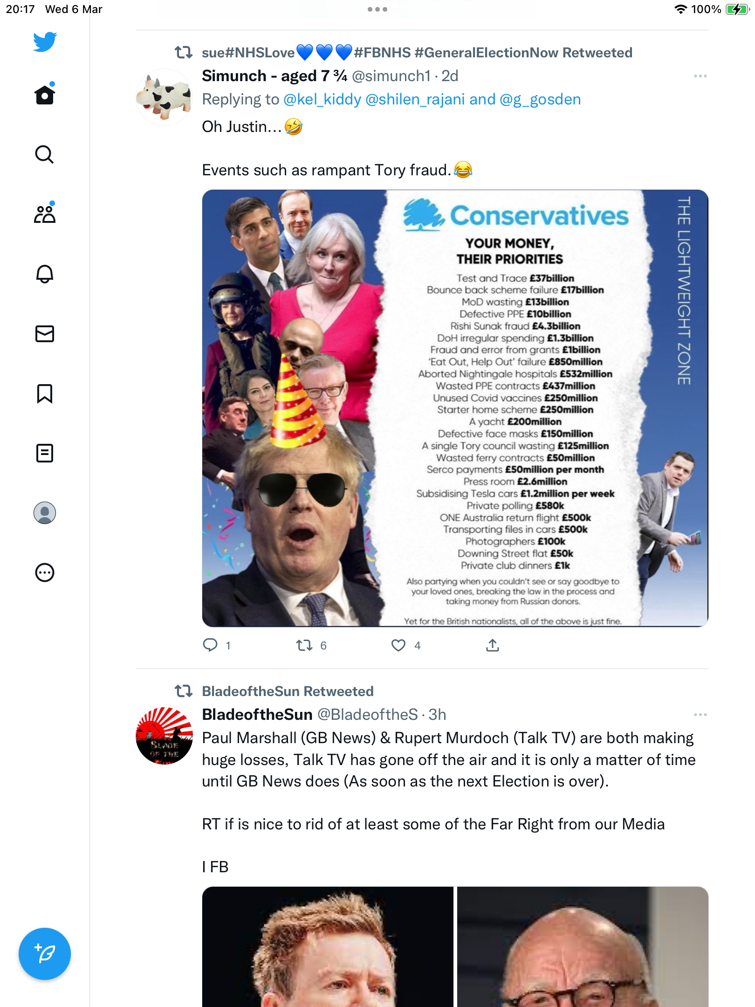
Task: Tap the compose new tweet button
Action: pyautogui.click(x=45, y=954)
